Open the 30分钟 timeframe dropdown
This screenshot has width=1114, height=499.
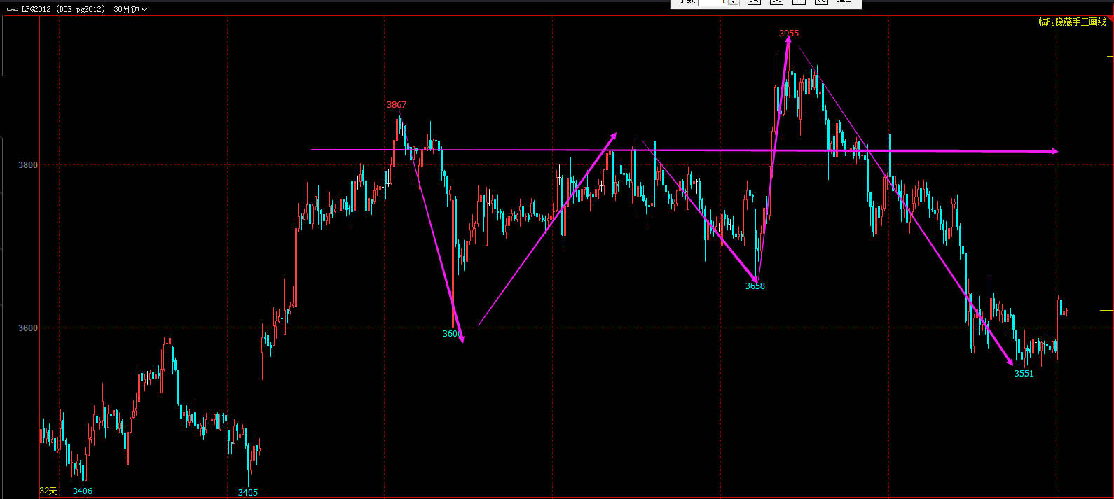click(x=130, y=9)
